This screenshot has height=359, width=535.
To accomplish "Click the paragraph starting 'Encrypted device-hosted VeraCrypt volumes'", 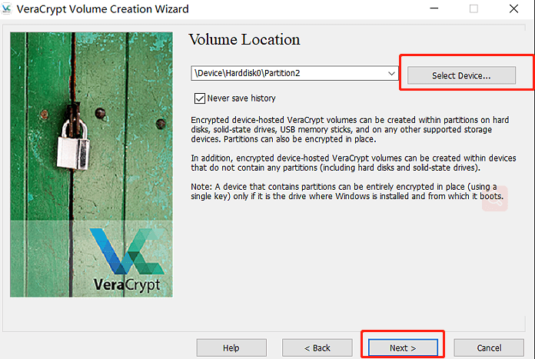I will click(350, 130).
